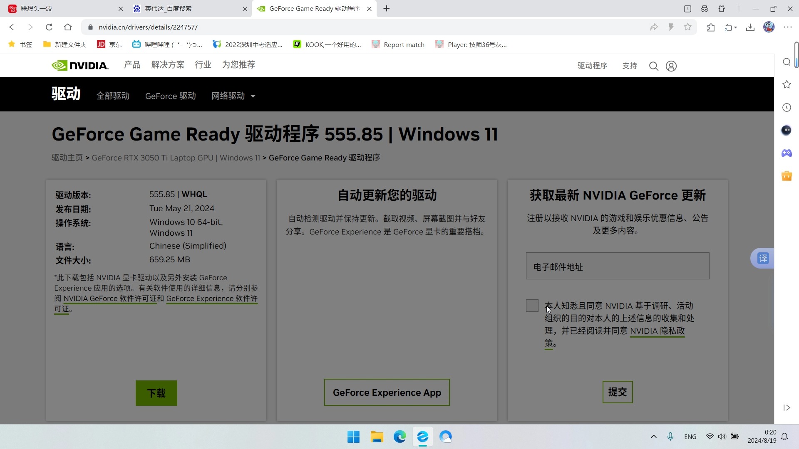Open the tab groups dropdown arrow
The height and width of the screenshot is (449, 799).
point(735,27)
